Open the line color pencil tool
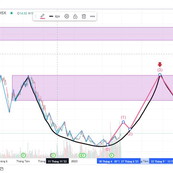 42,16
